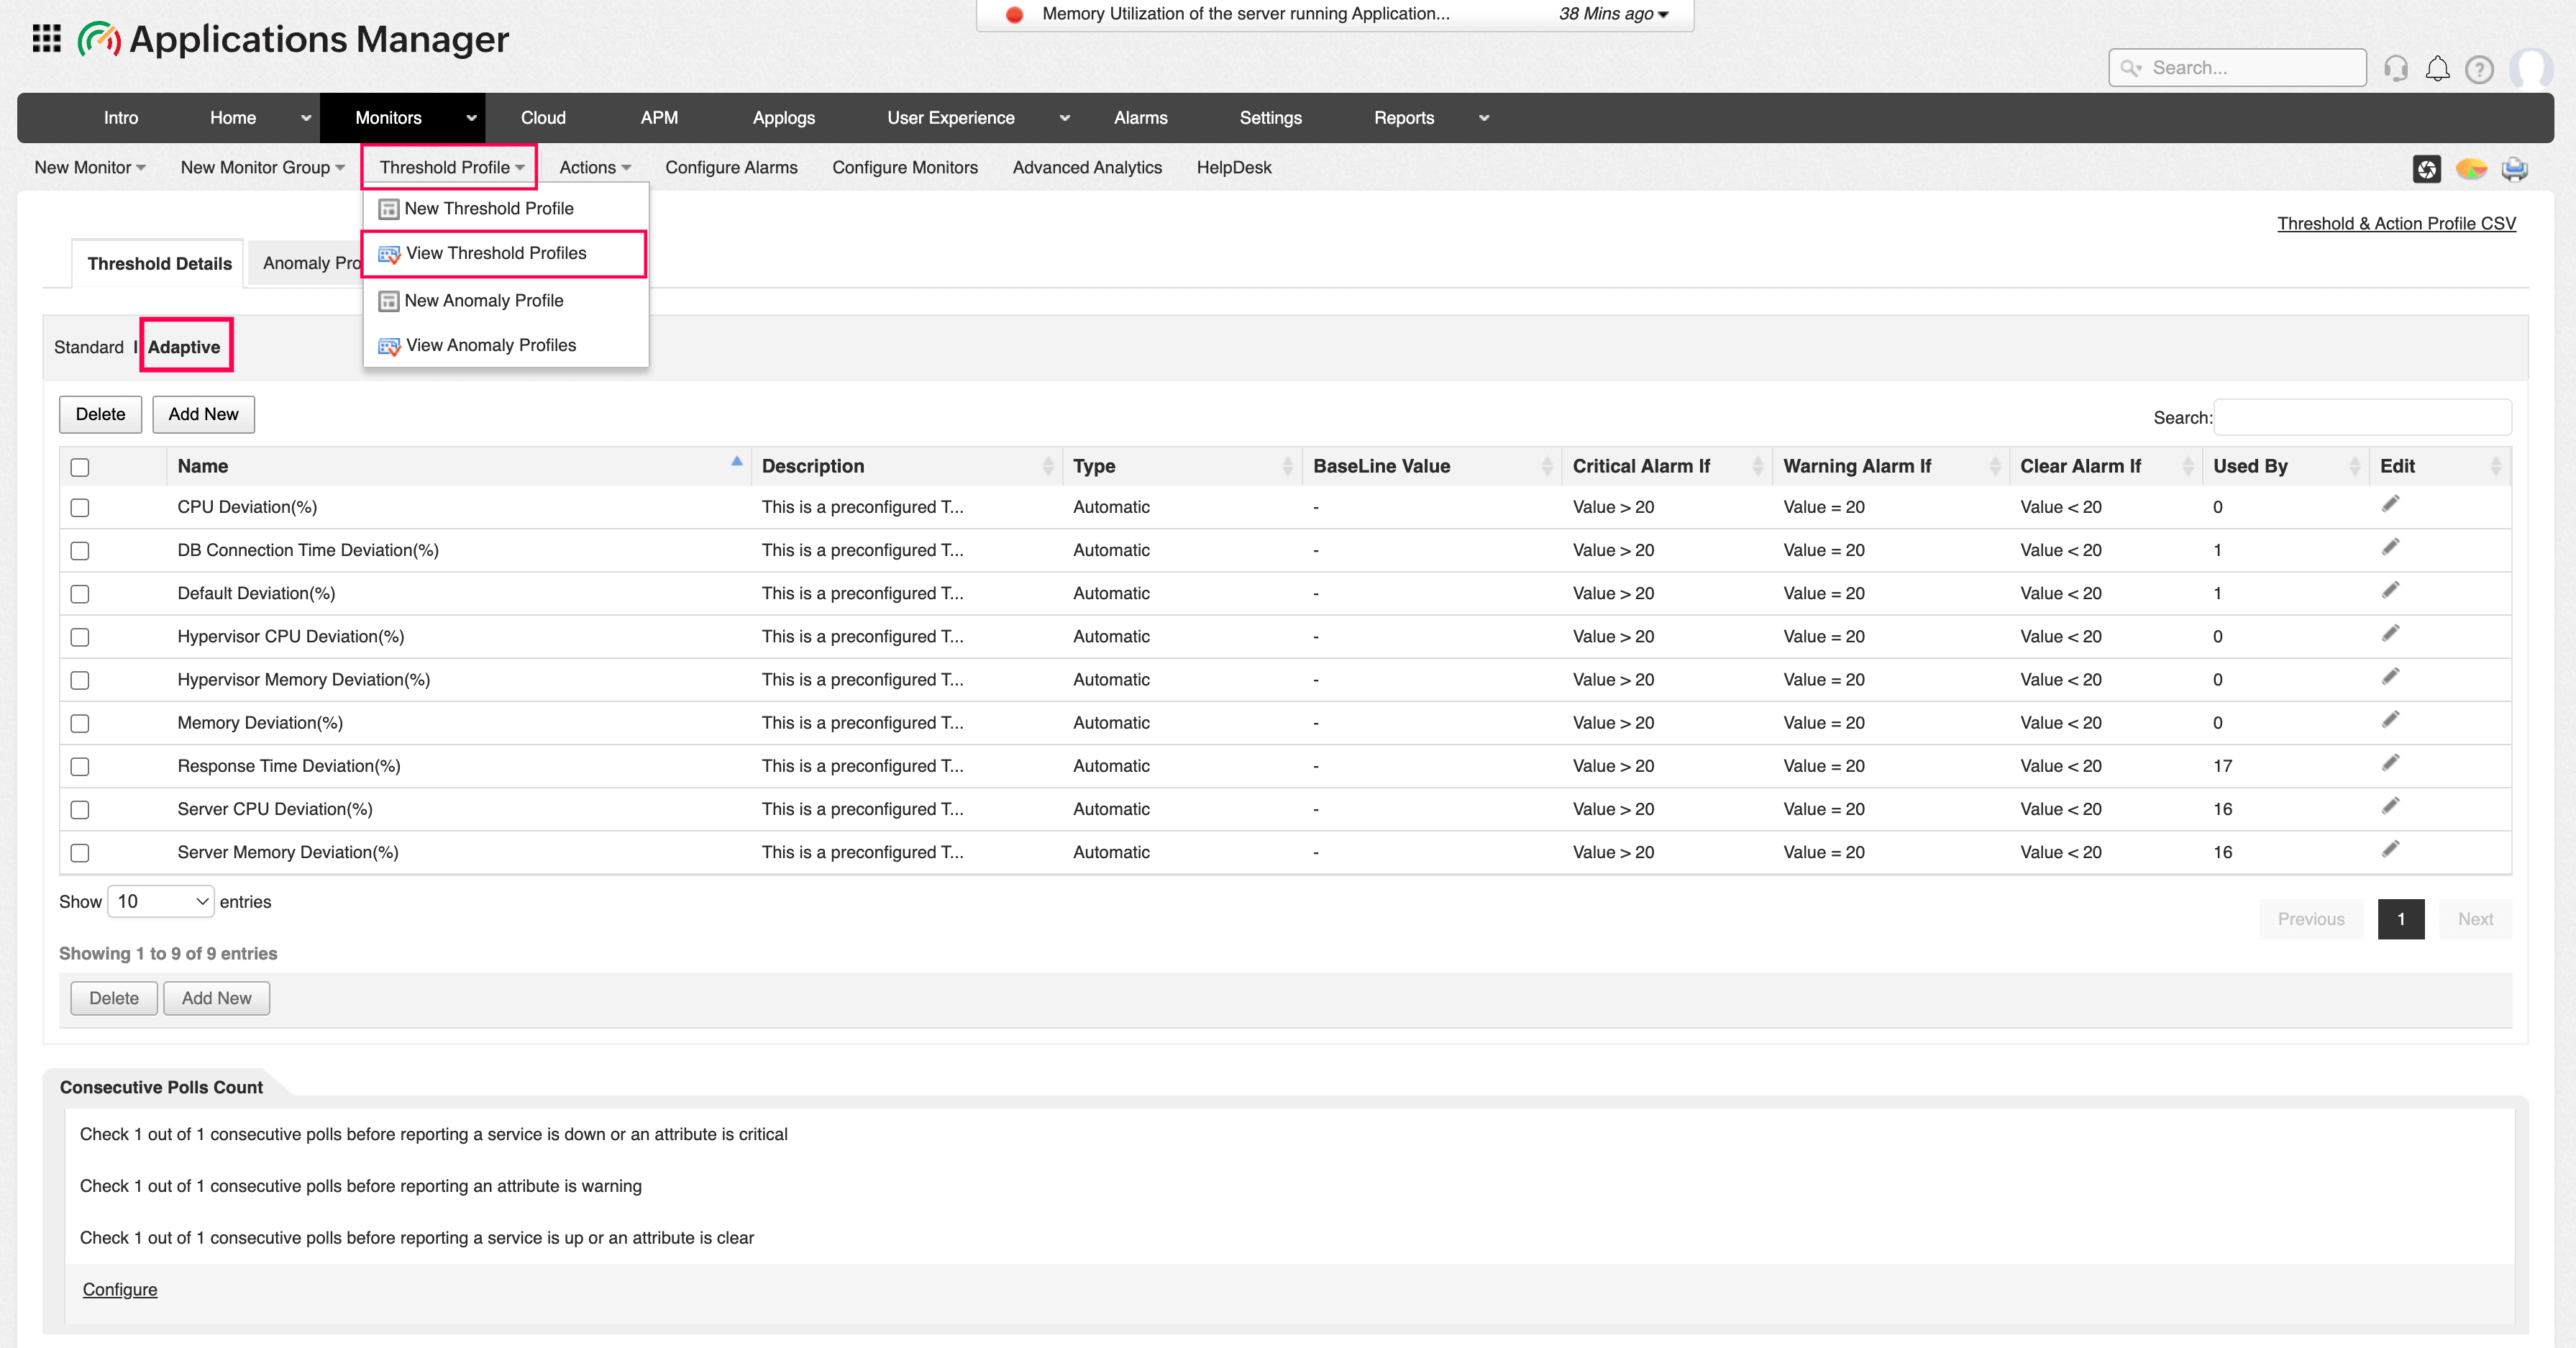Open the user profile avatar
Viewport: 2576px width, 1348px height.
[x=2532, y=68]
